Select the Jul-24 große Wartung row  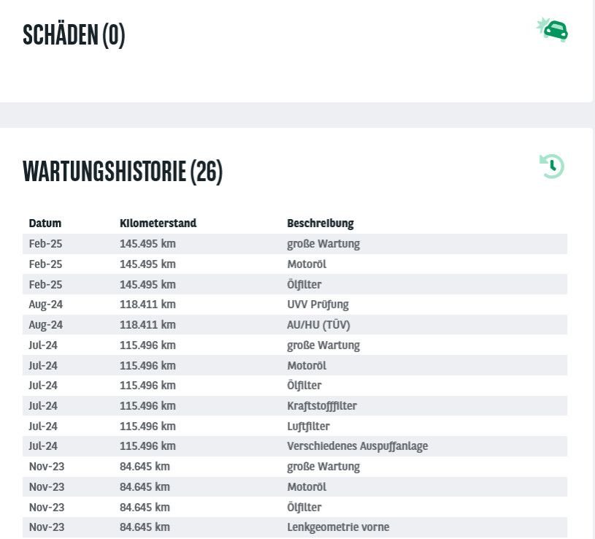[x=295, y=345]
